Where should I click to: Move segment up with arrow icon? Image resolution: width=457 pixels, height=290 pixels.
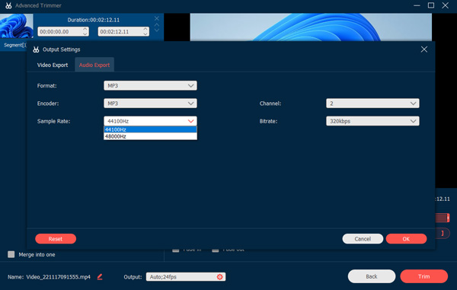[156, 25]
